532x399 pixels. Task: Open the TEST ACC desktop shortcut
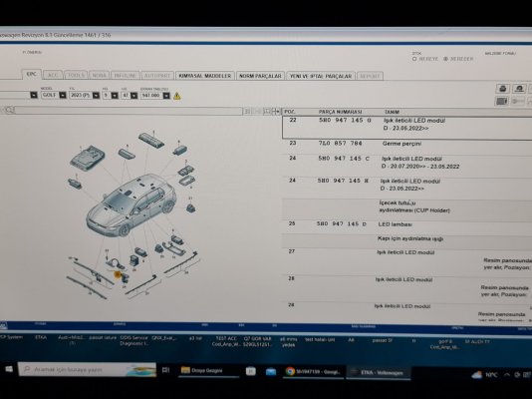[x=226, y=341]
